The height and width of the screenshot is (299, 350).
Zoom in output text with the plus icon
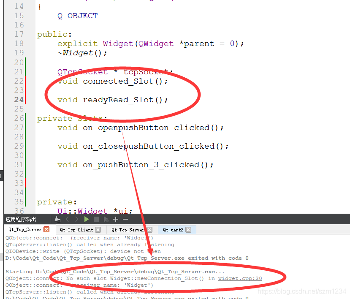116,219
